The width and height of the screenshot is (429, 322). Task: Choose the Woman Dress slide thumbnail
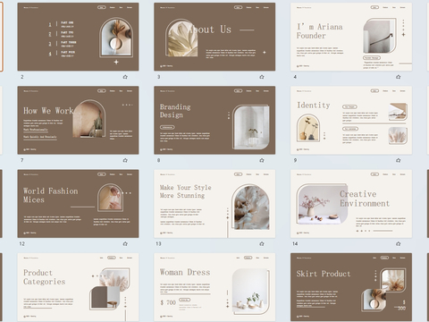click(214, 287)
